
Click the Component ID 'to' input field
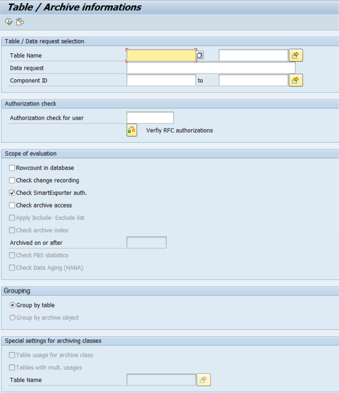coord(253,81)
